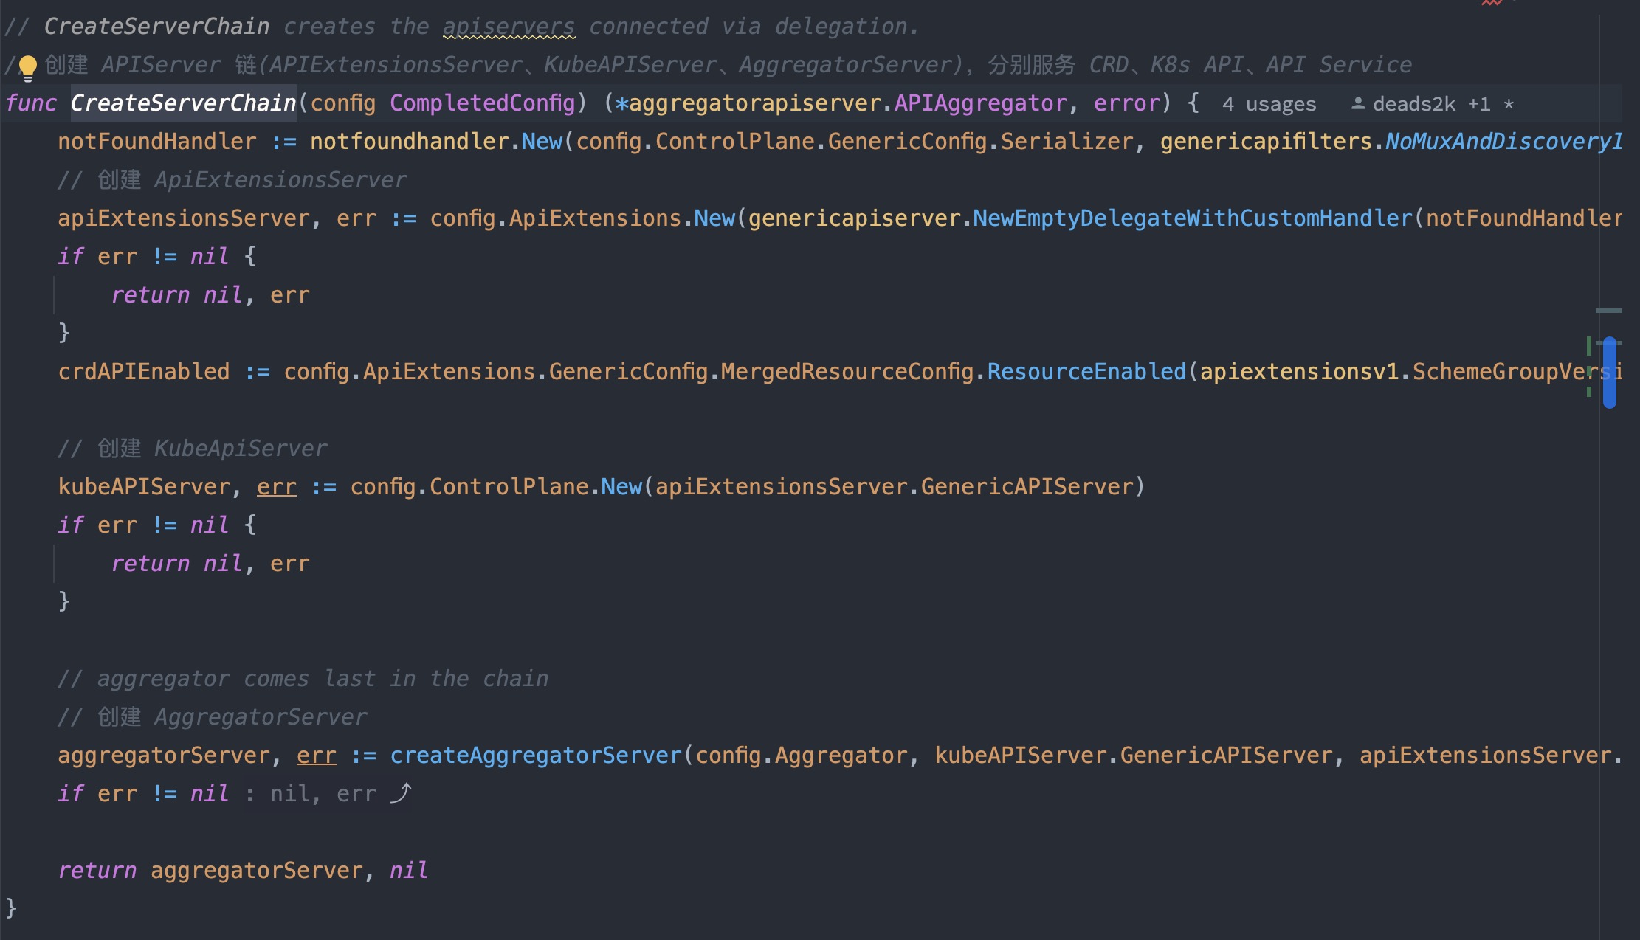The width and height of the screenshot is (1640, 940).
Task: Click NewEmptyDelegateWithCustomHandler method call
Action: tap(1191, 218)
